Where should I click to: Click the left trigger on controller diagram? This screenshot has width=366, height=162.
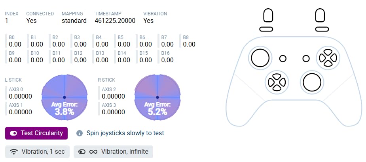268,15
